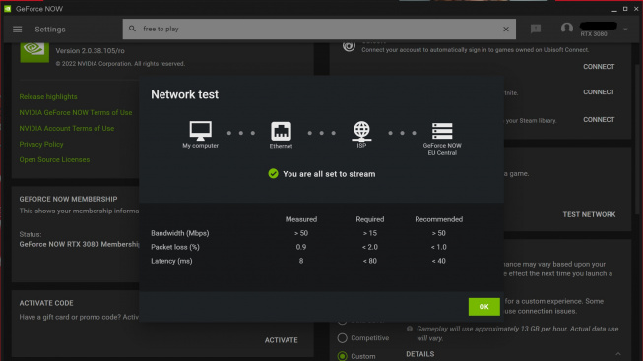Click the search magnifier icon

[132, 29]
